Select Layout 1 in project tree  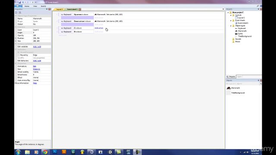tap(241, 18)
